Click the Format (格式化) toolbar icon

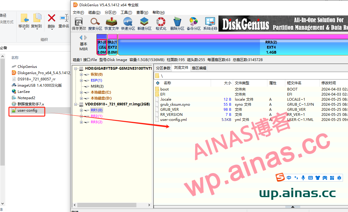tap(161, 24)
